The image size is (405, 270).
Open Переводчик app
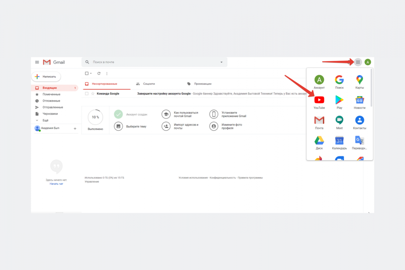click(360, 143)
